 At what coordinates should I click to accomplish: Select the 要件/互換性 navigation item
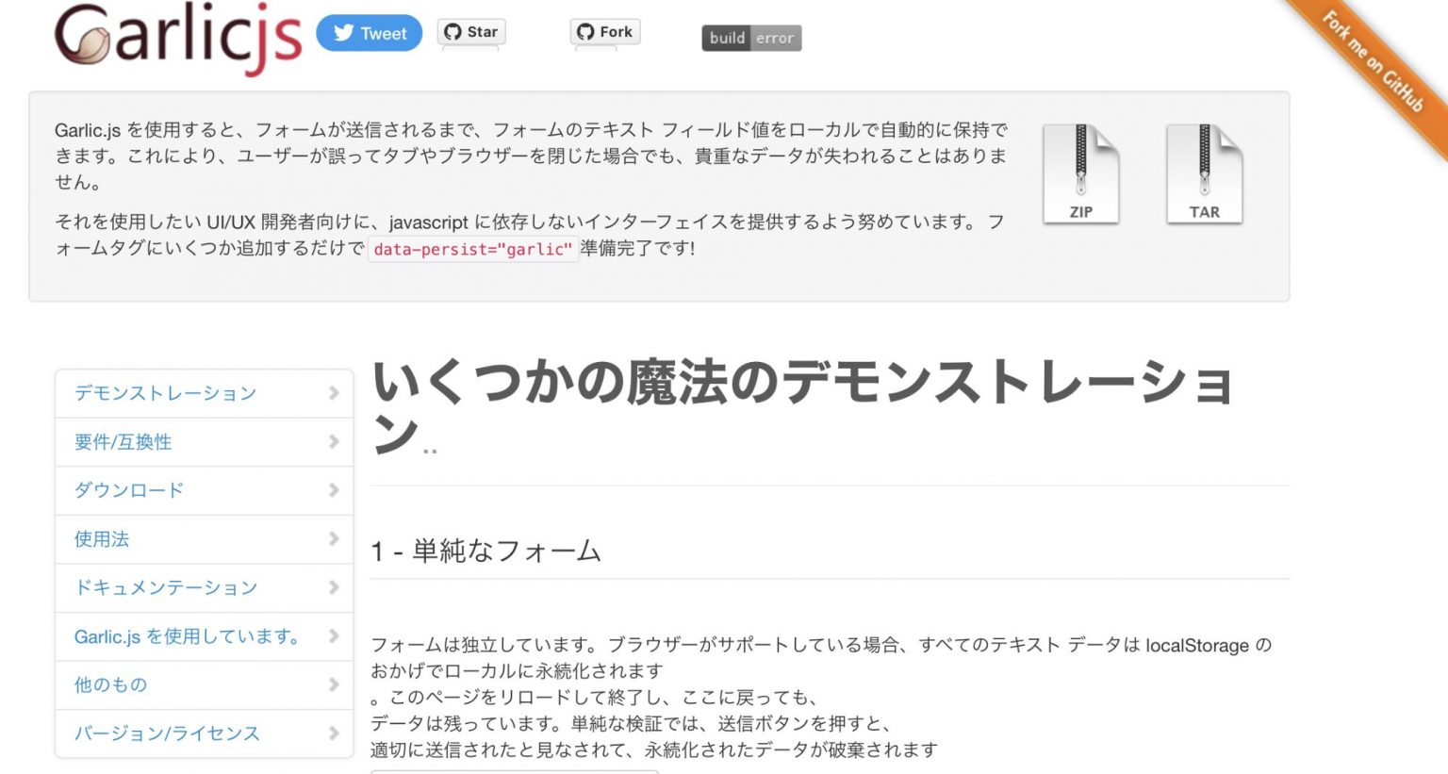click(x=123, y=441)
